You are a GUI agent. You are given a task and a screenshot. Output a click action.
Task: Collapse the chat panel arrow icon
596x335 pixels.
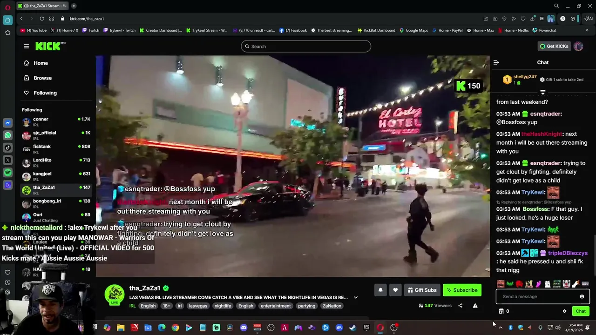[496, 62]
